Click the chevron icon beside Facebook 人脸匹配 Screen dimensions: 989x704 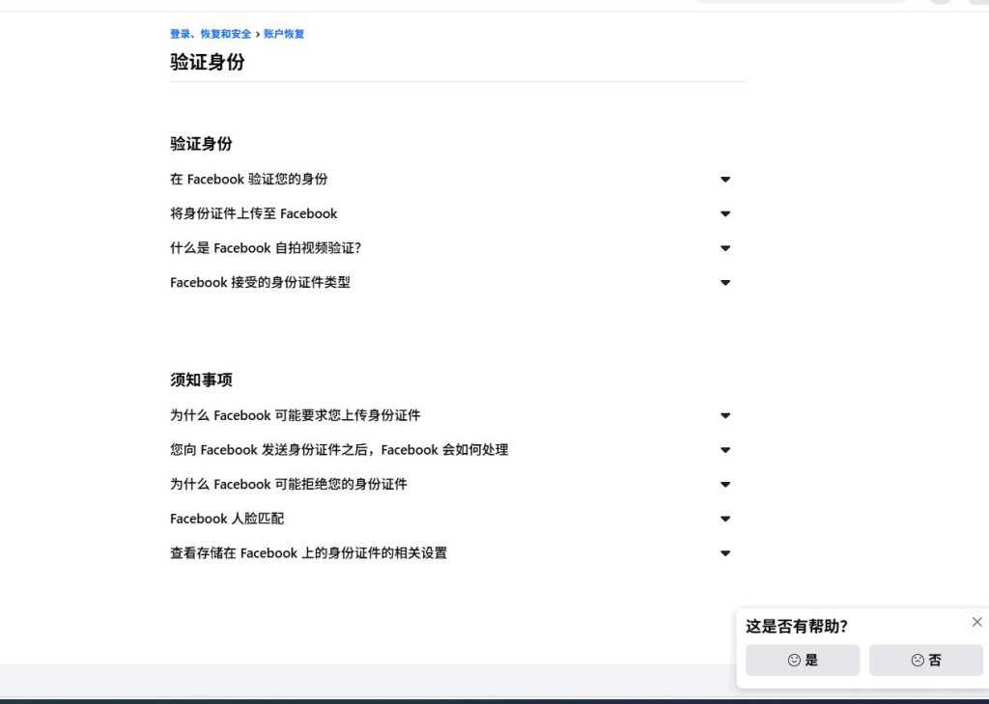coord(725,519)
